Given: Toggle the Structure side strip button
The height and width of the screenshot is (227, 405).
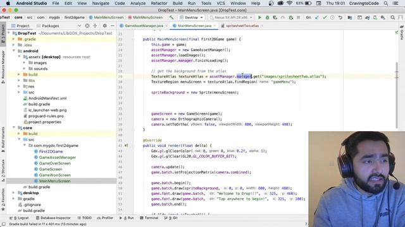Looking at the screenshot, I should (x=3, y=170).
